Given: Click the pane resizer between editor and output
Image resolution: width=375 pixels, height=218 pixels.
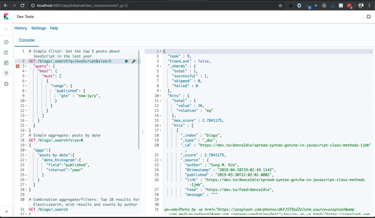Looking at the screenshot, I should (142, 132).
